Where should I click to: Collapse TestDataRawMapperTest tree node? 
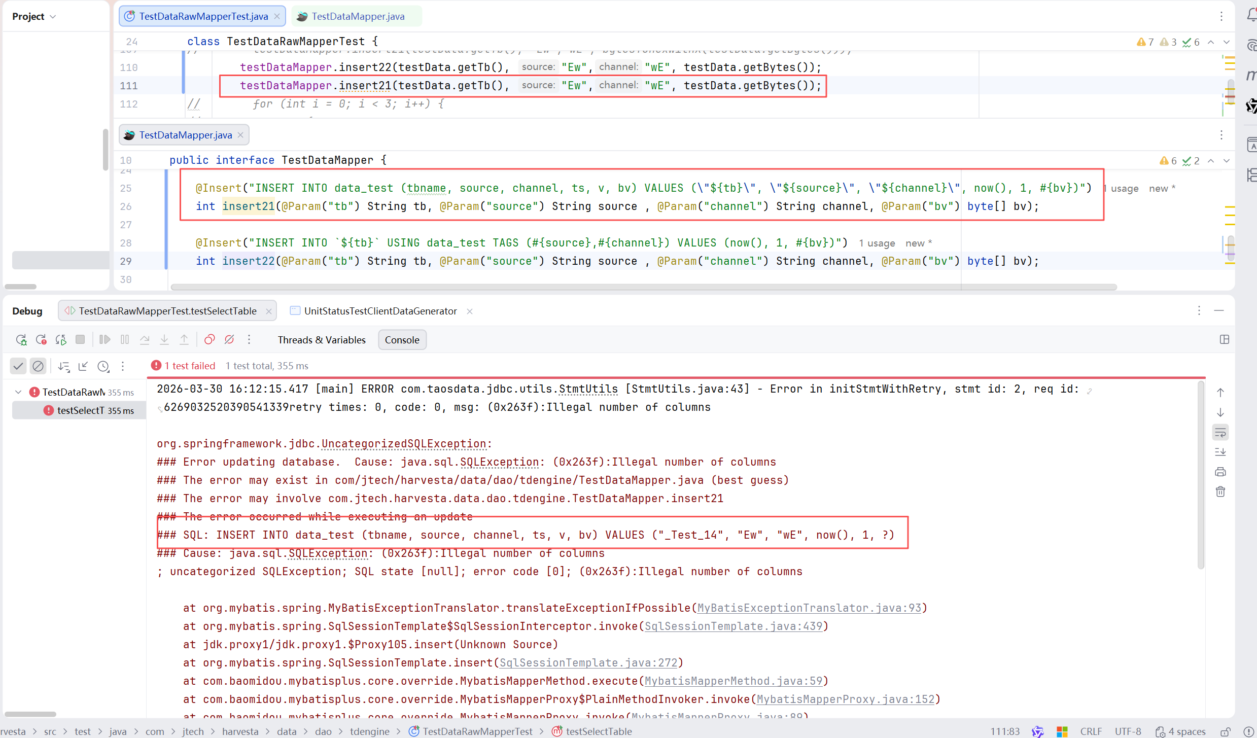point(18,392)
